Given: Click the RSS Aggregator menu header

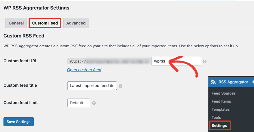Looking at the screenshot, I should tap(231, 82).
